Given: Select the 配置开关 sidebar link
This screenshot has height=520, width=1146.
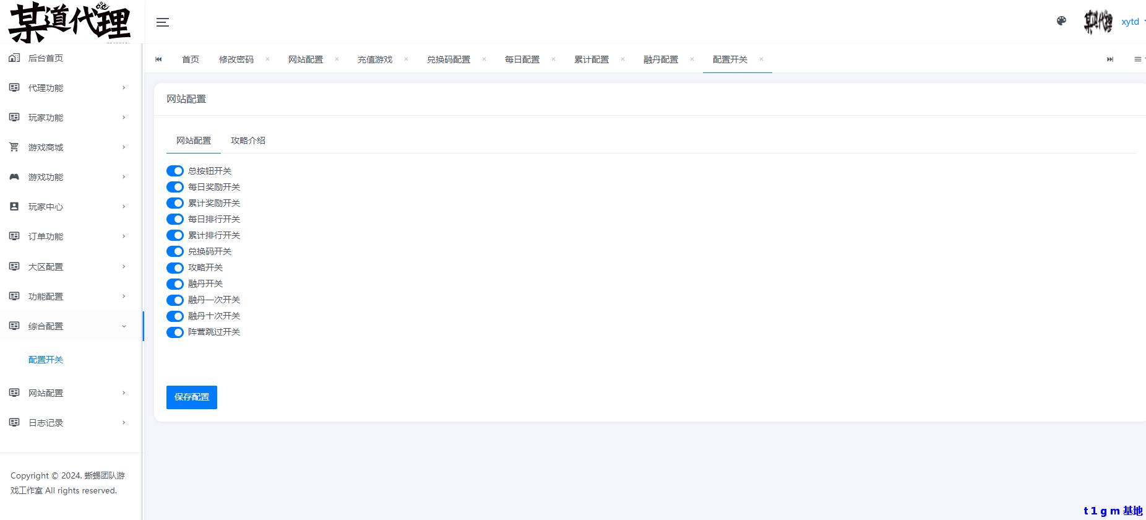Looking at the screenshot, I should (46, 360).
